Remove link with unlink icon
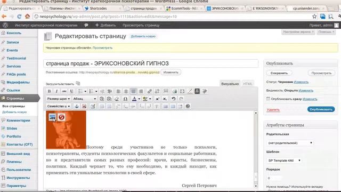Image resolution: width=341 pixels, height=192 pixels. 157,91
